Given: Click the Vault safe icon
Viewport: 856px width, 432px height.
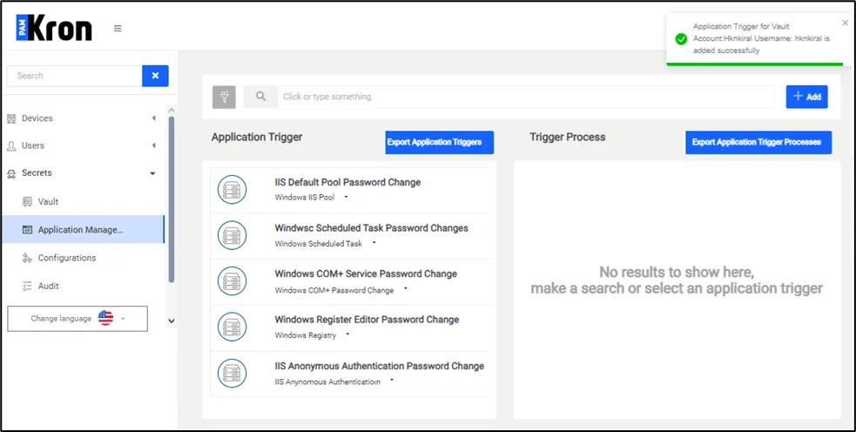Looking at the screenshot, I should [27, 201].
